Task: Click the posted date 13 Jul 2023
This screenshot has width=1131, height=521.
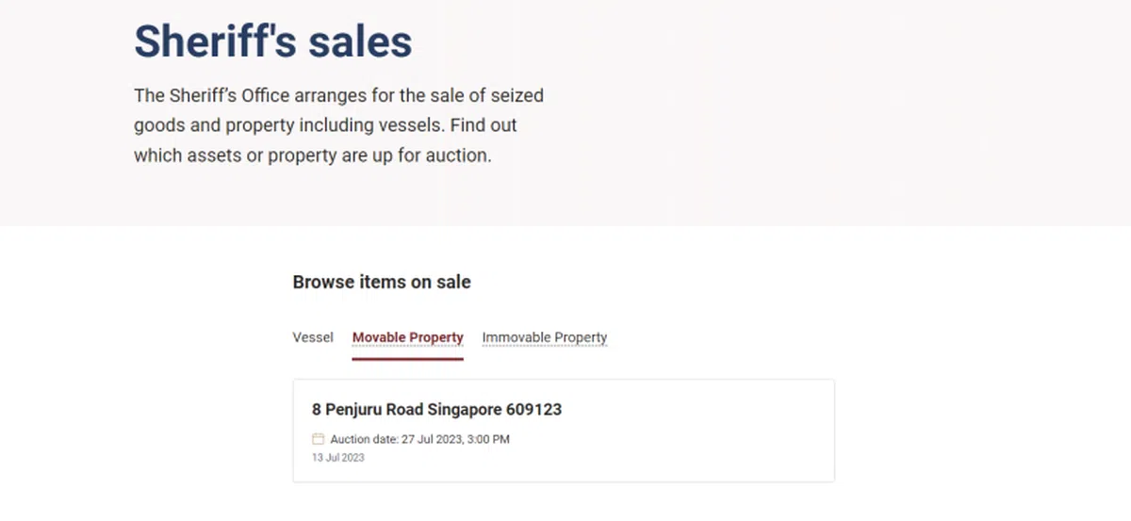Action: coord(337,458)
